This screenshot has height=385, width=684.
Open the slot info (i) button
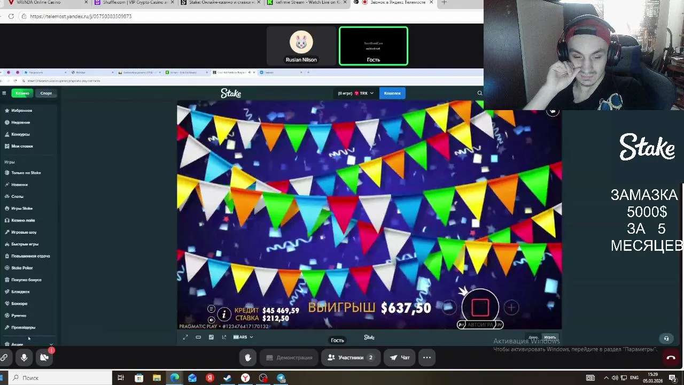[224, 314]
